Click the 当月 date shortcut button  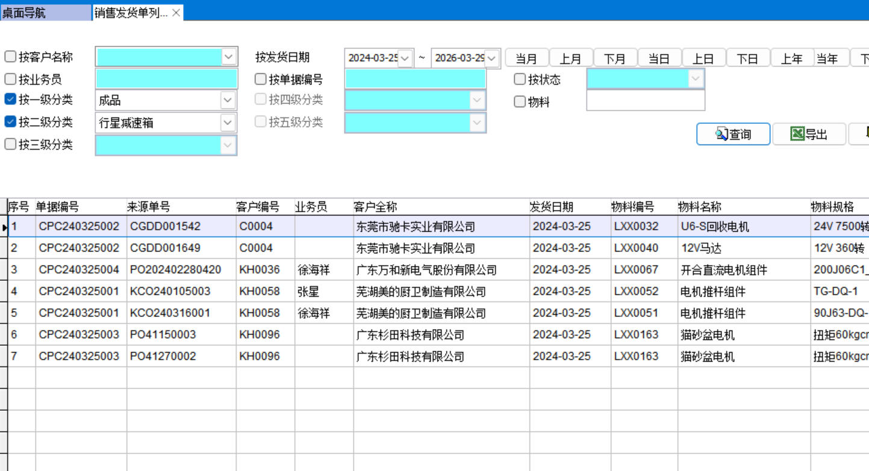coord(526,58)
